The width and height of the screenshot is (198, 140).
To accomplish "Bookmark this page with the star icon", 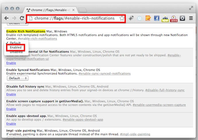I will 122,18.
